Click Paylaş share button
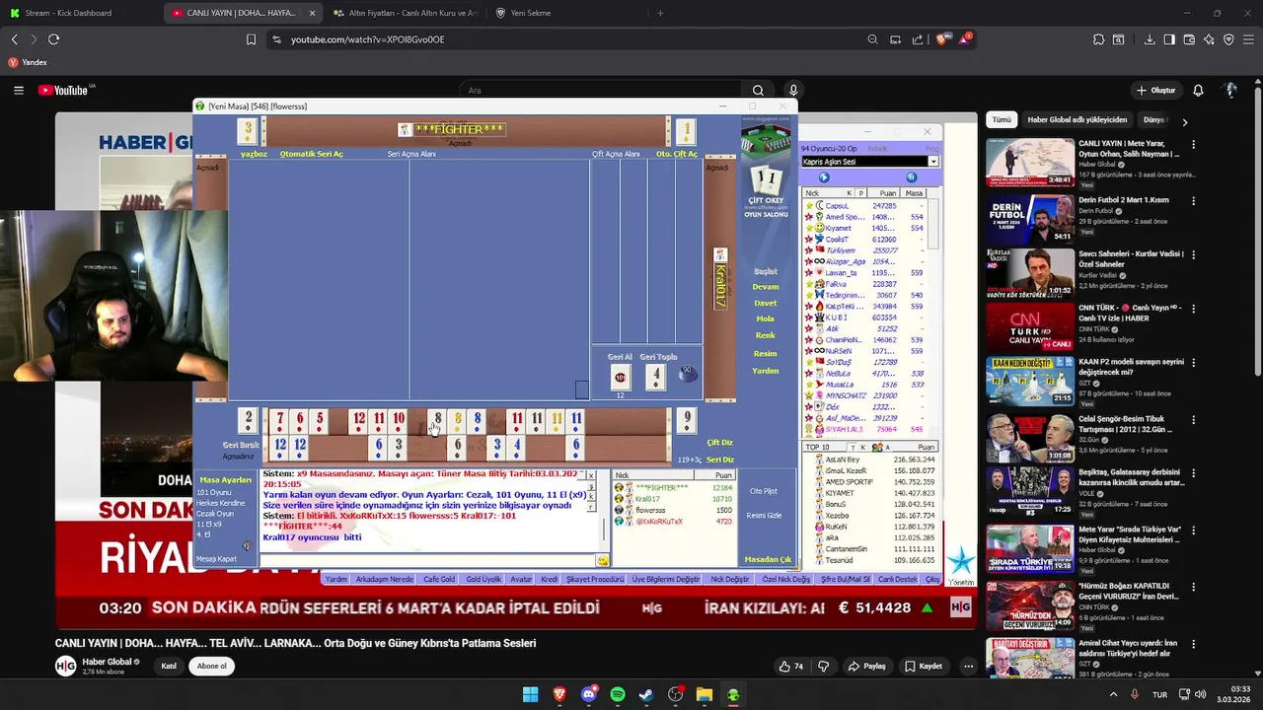The height and width of the screenshot is (710, 1263). (866, 666)
